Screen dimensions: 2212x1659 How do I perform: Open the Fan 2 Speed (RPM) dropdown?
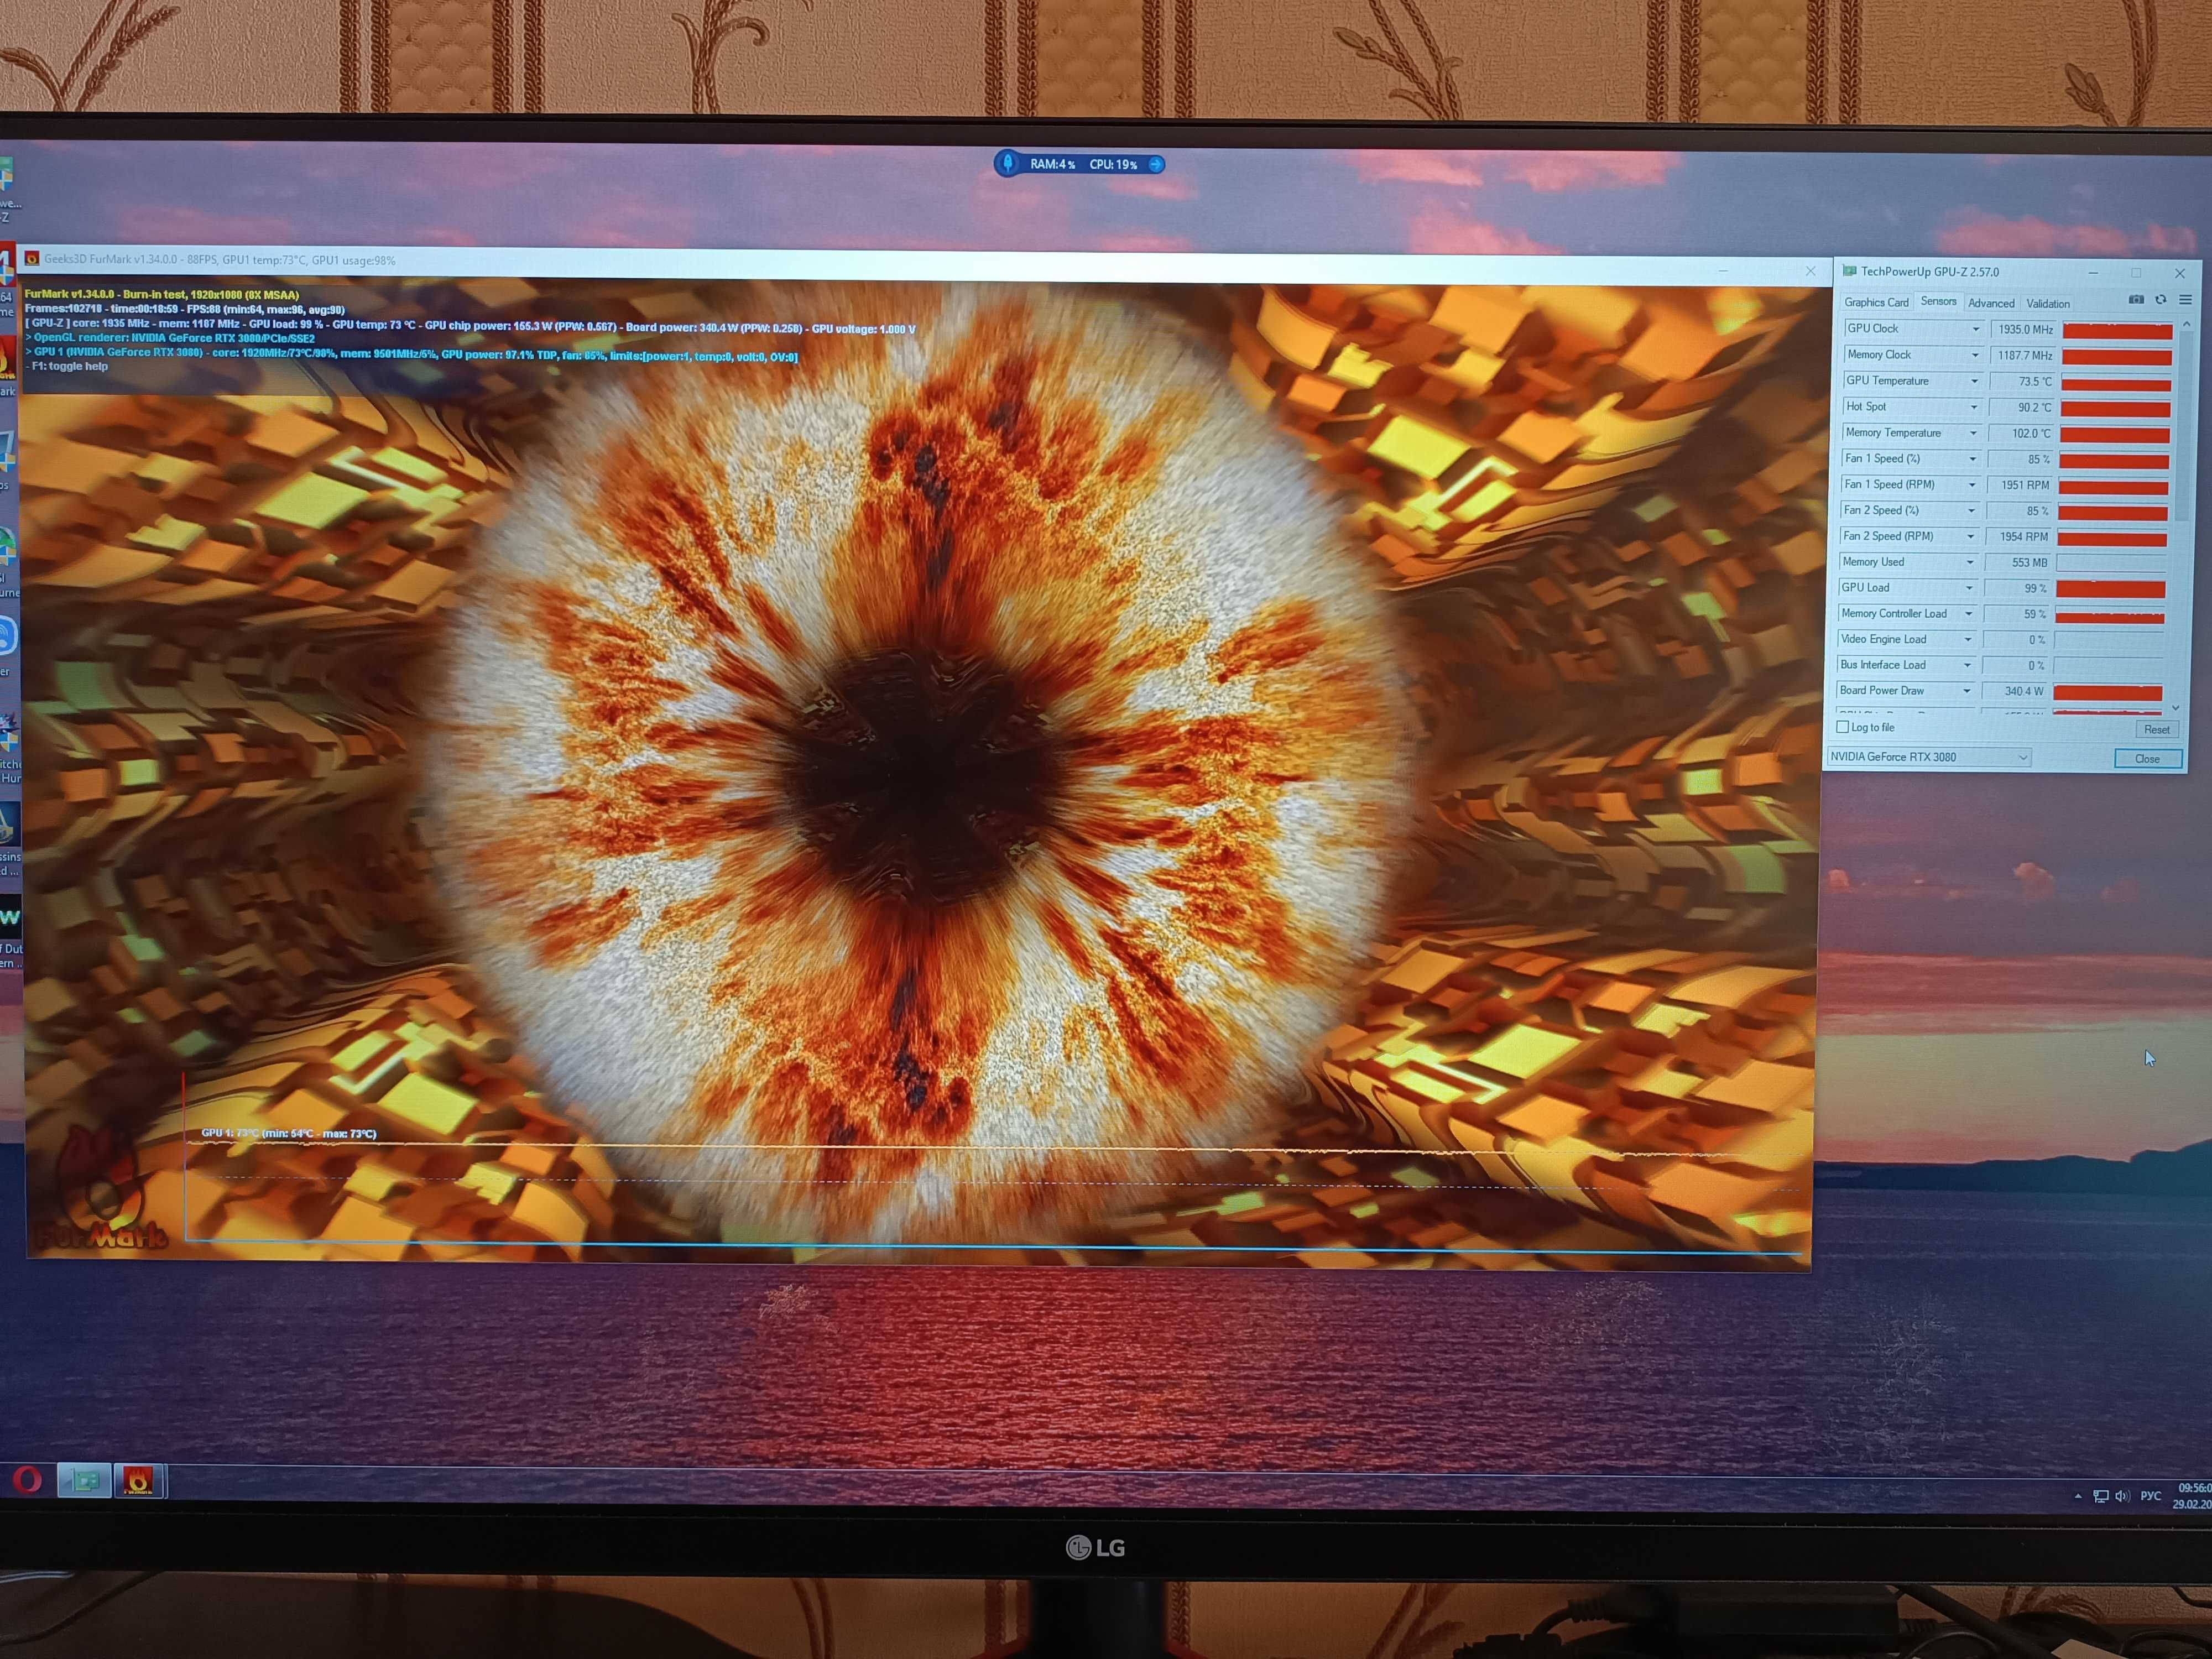(1971, 536)
